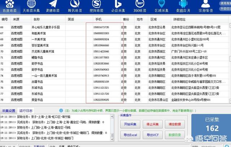231x147 pixels.
Task: Click the 北京市石景山区 region cell
Action: 158,100
